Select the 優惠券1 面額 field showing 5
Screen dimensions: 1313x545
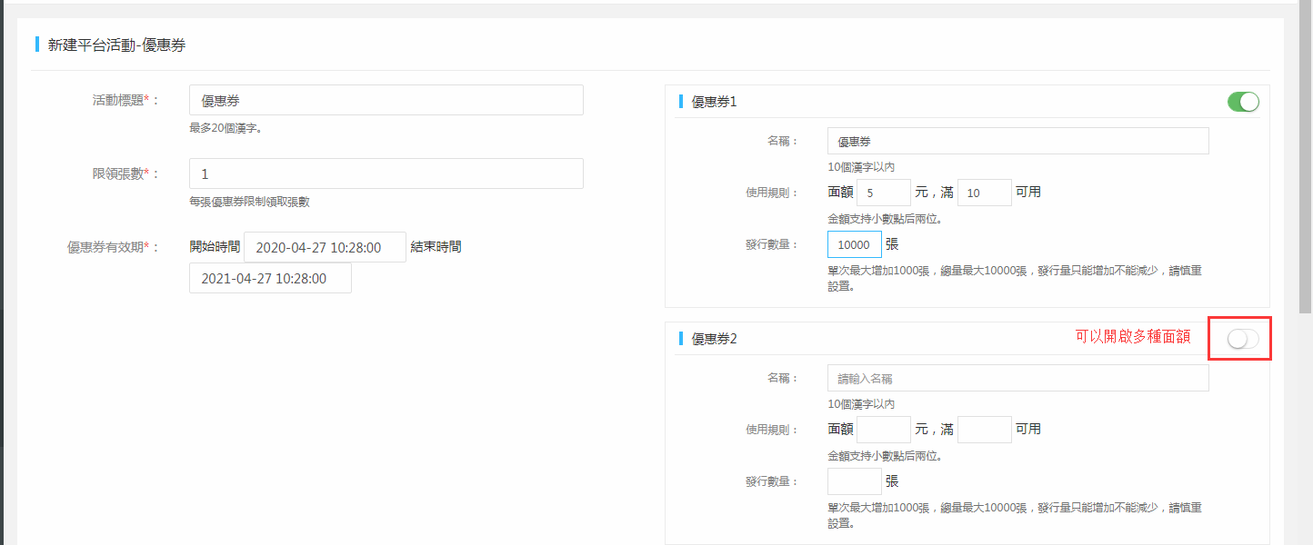(x=884, y=192)
